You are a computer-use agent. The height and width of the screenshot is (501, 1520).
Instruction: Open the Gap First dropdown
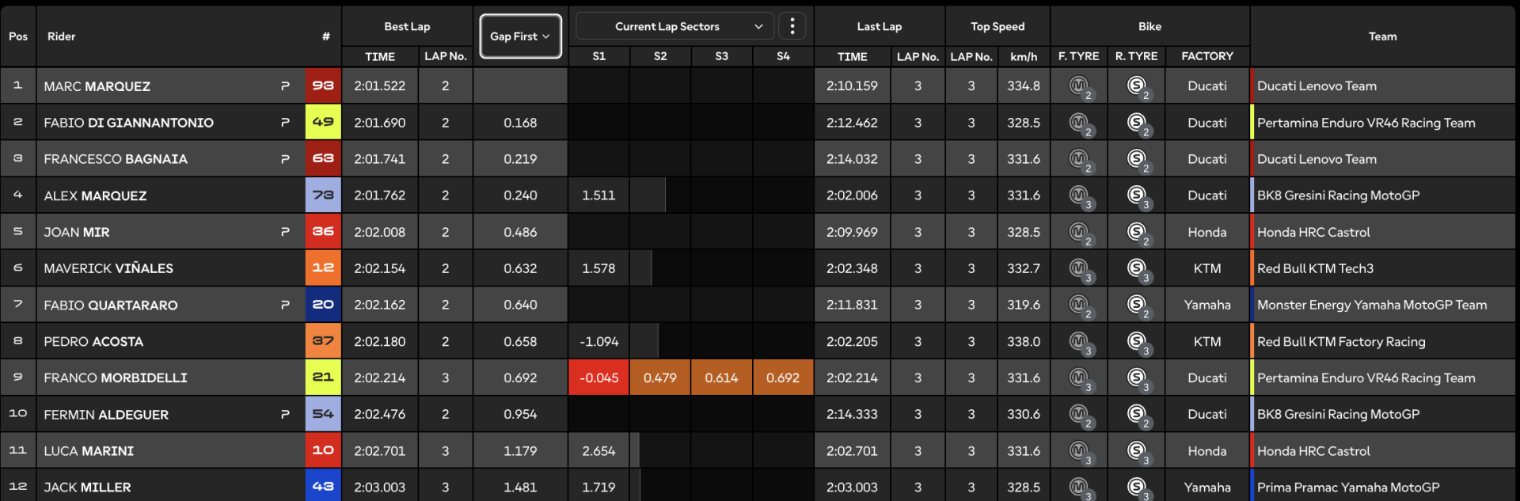click(520, 36)
